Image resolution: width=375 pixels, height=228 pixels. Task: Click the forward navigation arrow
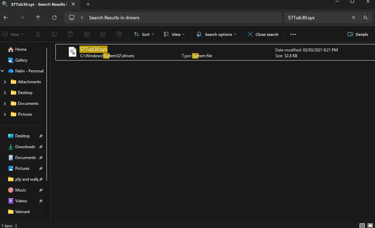coord(22,18)
